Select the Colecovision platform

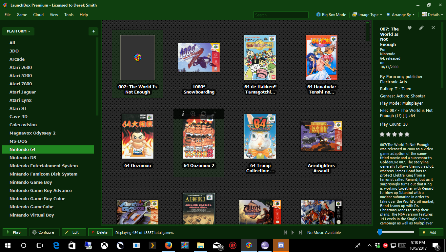coord(23,125)
